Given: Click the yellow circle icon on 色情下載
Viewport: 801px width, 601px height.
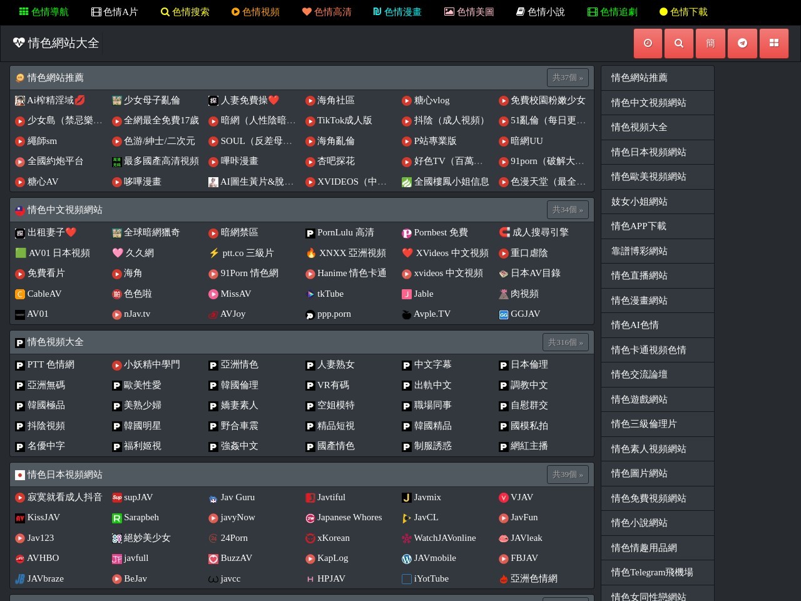Looking at the screenshot, I should click(x=665, y=12).
